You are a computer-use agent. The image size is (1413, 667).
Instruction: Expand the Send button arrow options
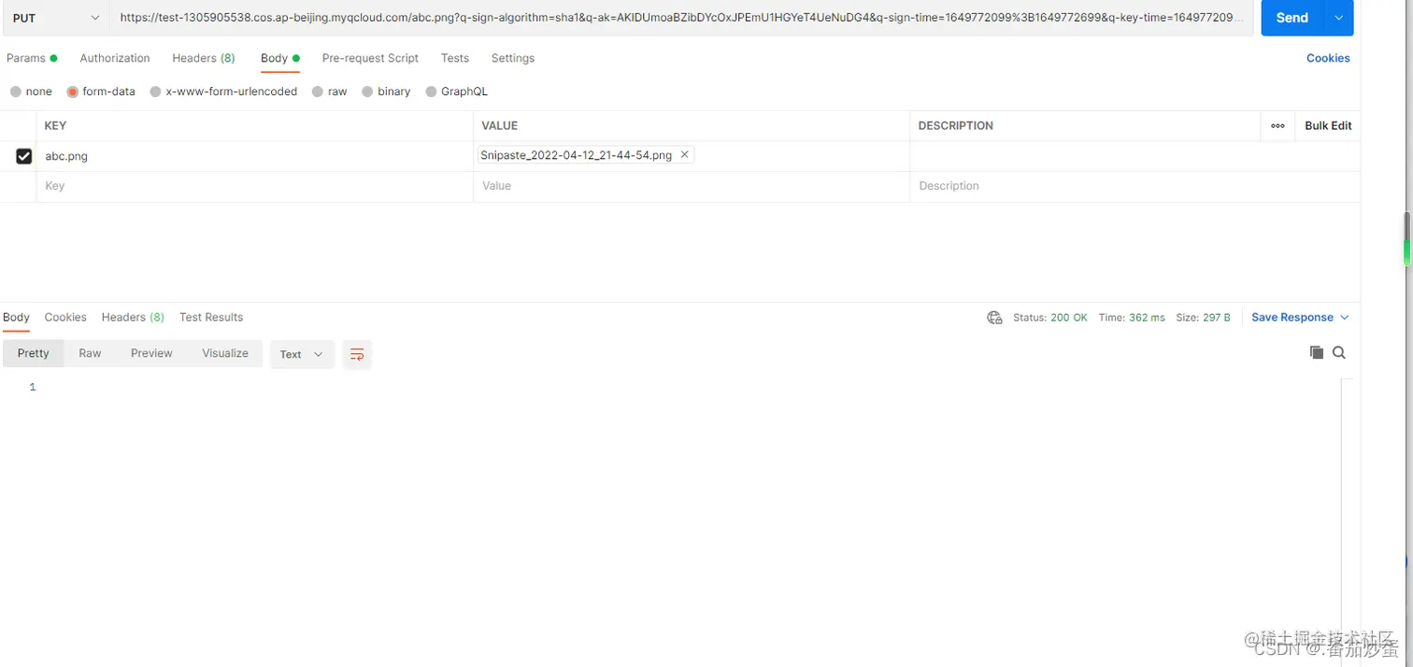click(1340, 18)
